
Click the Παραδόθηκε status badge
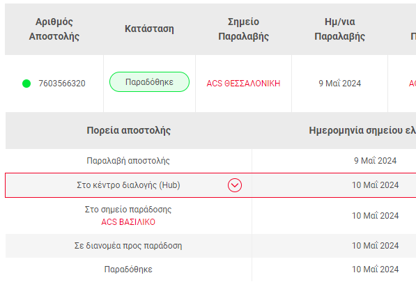click(x=149, y=82)
